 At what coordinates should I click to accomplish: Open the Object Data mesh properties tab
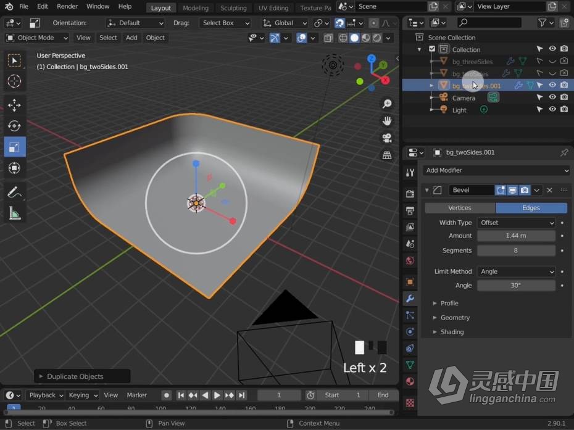pyautogui.click(x=410, y=365)
